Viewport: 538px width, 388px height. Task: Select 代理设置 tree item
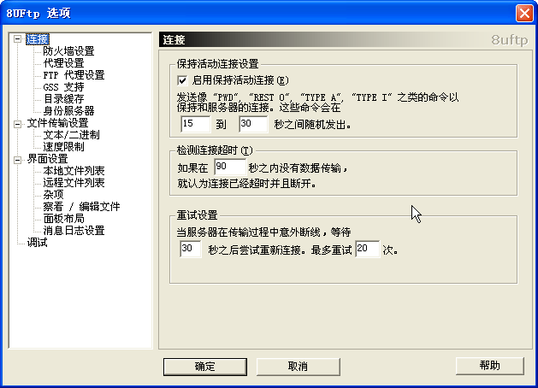[63, 63]
